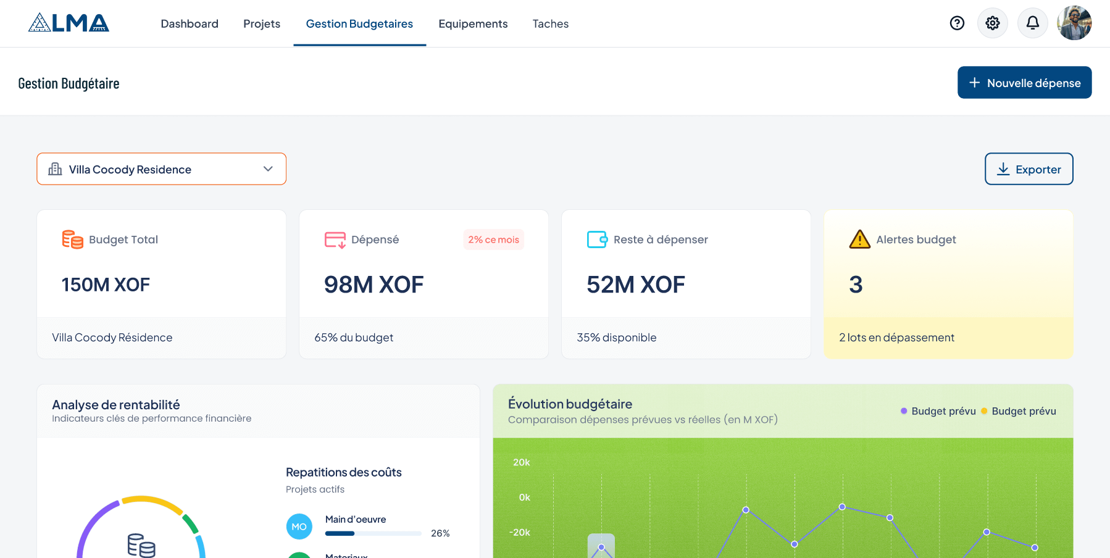
Task: Navigate to the Taches tab
Action: [550, 24]
